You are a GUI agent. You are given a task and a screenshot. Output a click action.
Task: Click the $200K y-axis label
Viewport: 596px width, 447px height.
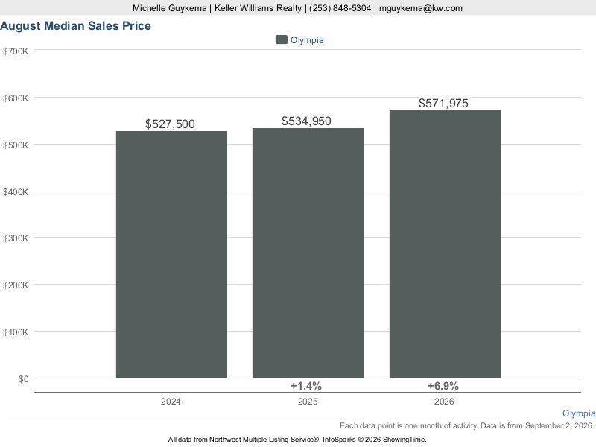point(16,285)
